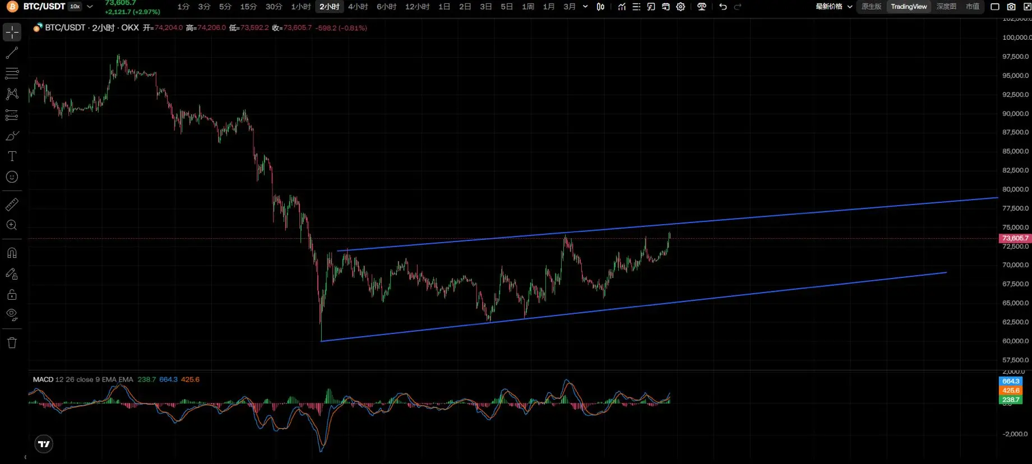The image size is (1032, 464).
Task: Activate the zoom in tool
Action: (12, 225)
